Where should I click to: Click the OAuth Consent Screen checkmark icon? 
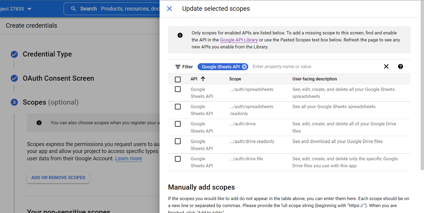pyautogui.click(x=14, y=78)
